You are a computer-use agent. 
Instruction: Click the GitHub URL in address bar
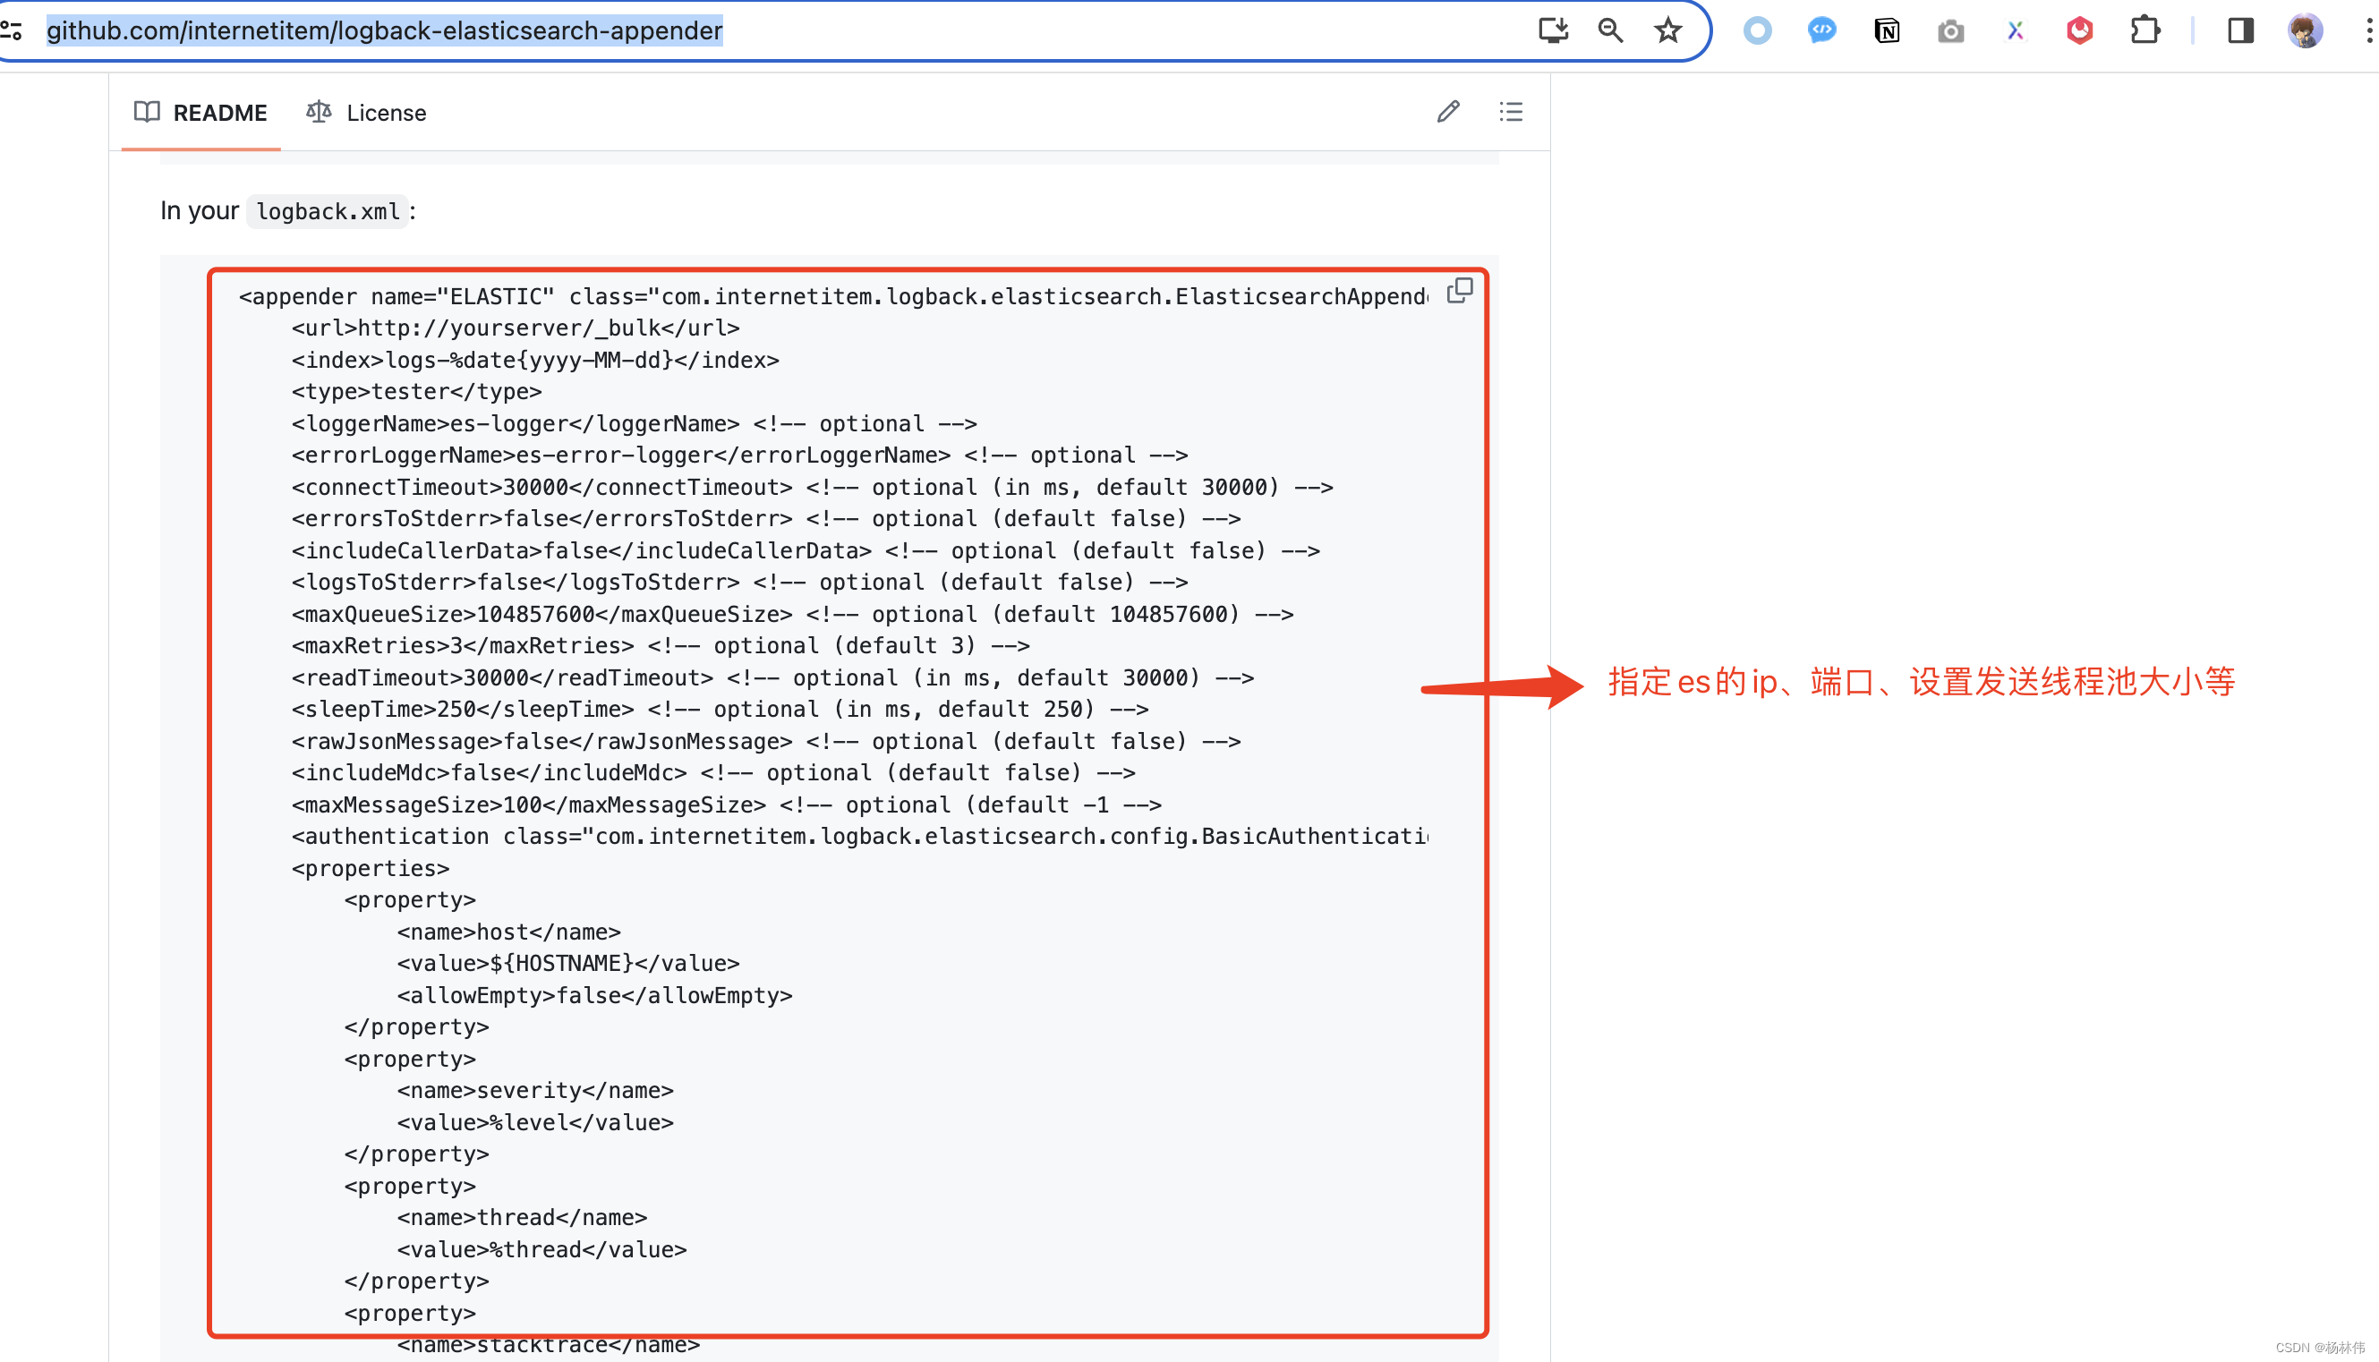pyautogui.click(x=385, y=30)
